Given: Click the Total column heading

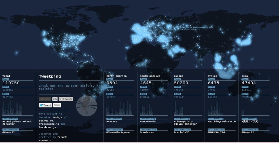Looking at the screenshot, I should pos(6,76).
